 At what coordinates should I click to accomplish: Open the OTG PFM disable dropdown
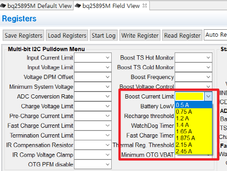[93, 164]
